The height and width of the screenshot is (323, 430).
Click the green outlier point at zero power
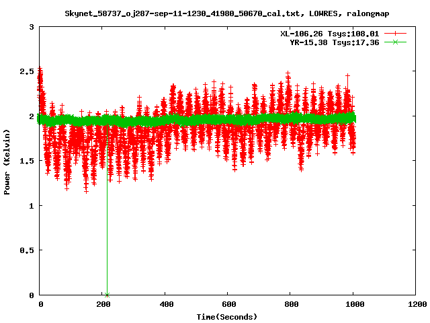[107, 295]
